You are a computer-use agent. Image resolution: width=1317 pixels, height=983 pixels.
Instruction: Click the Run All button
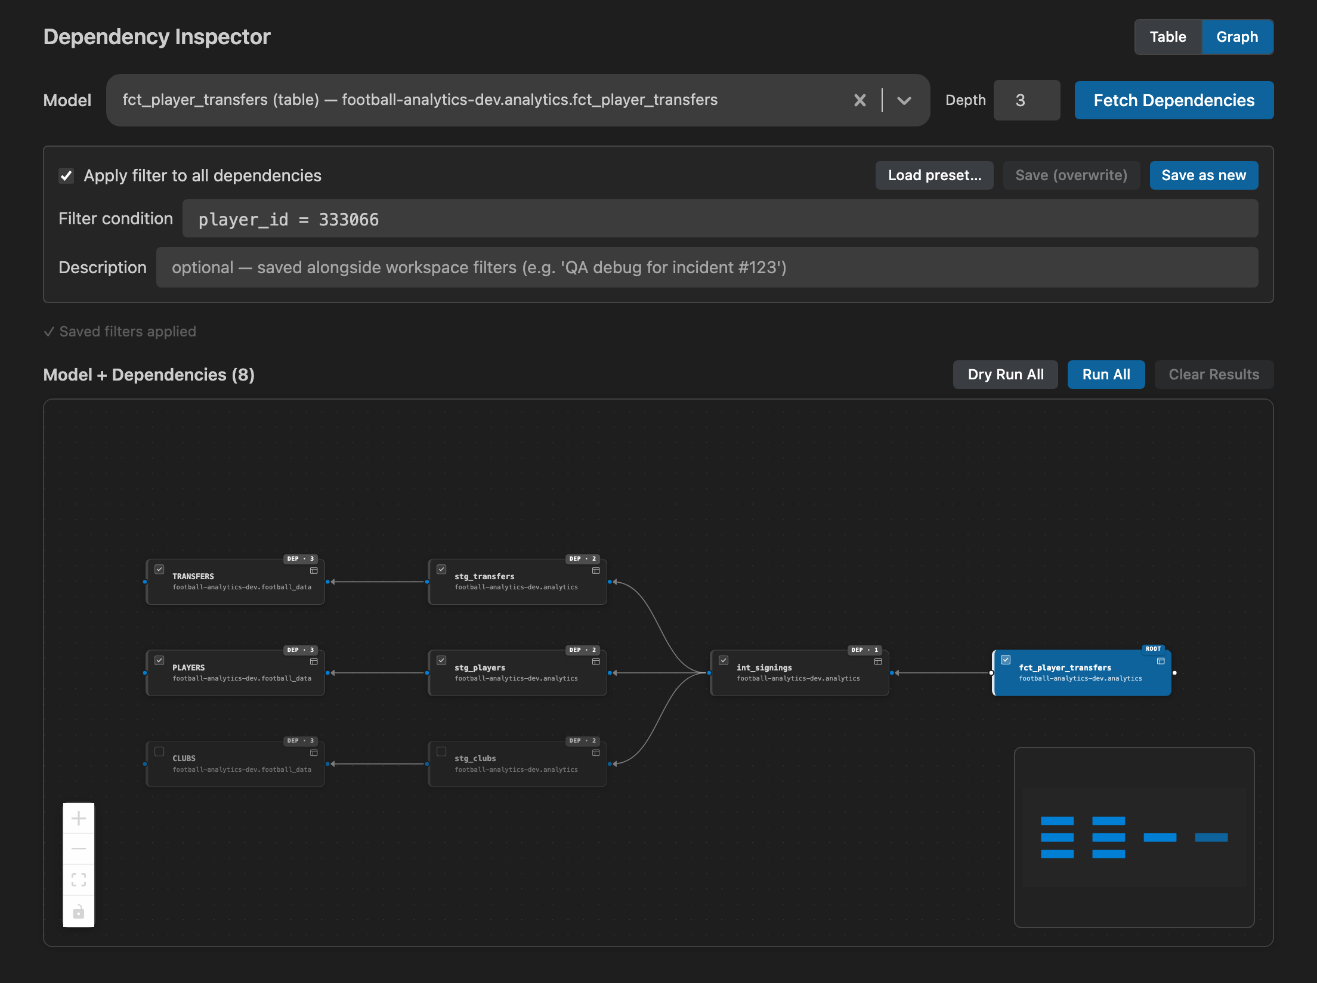click(x=1106, y=375)
